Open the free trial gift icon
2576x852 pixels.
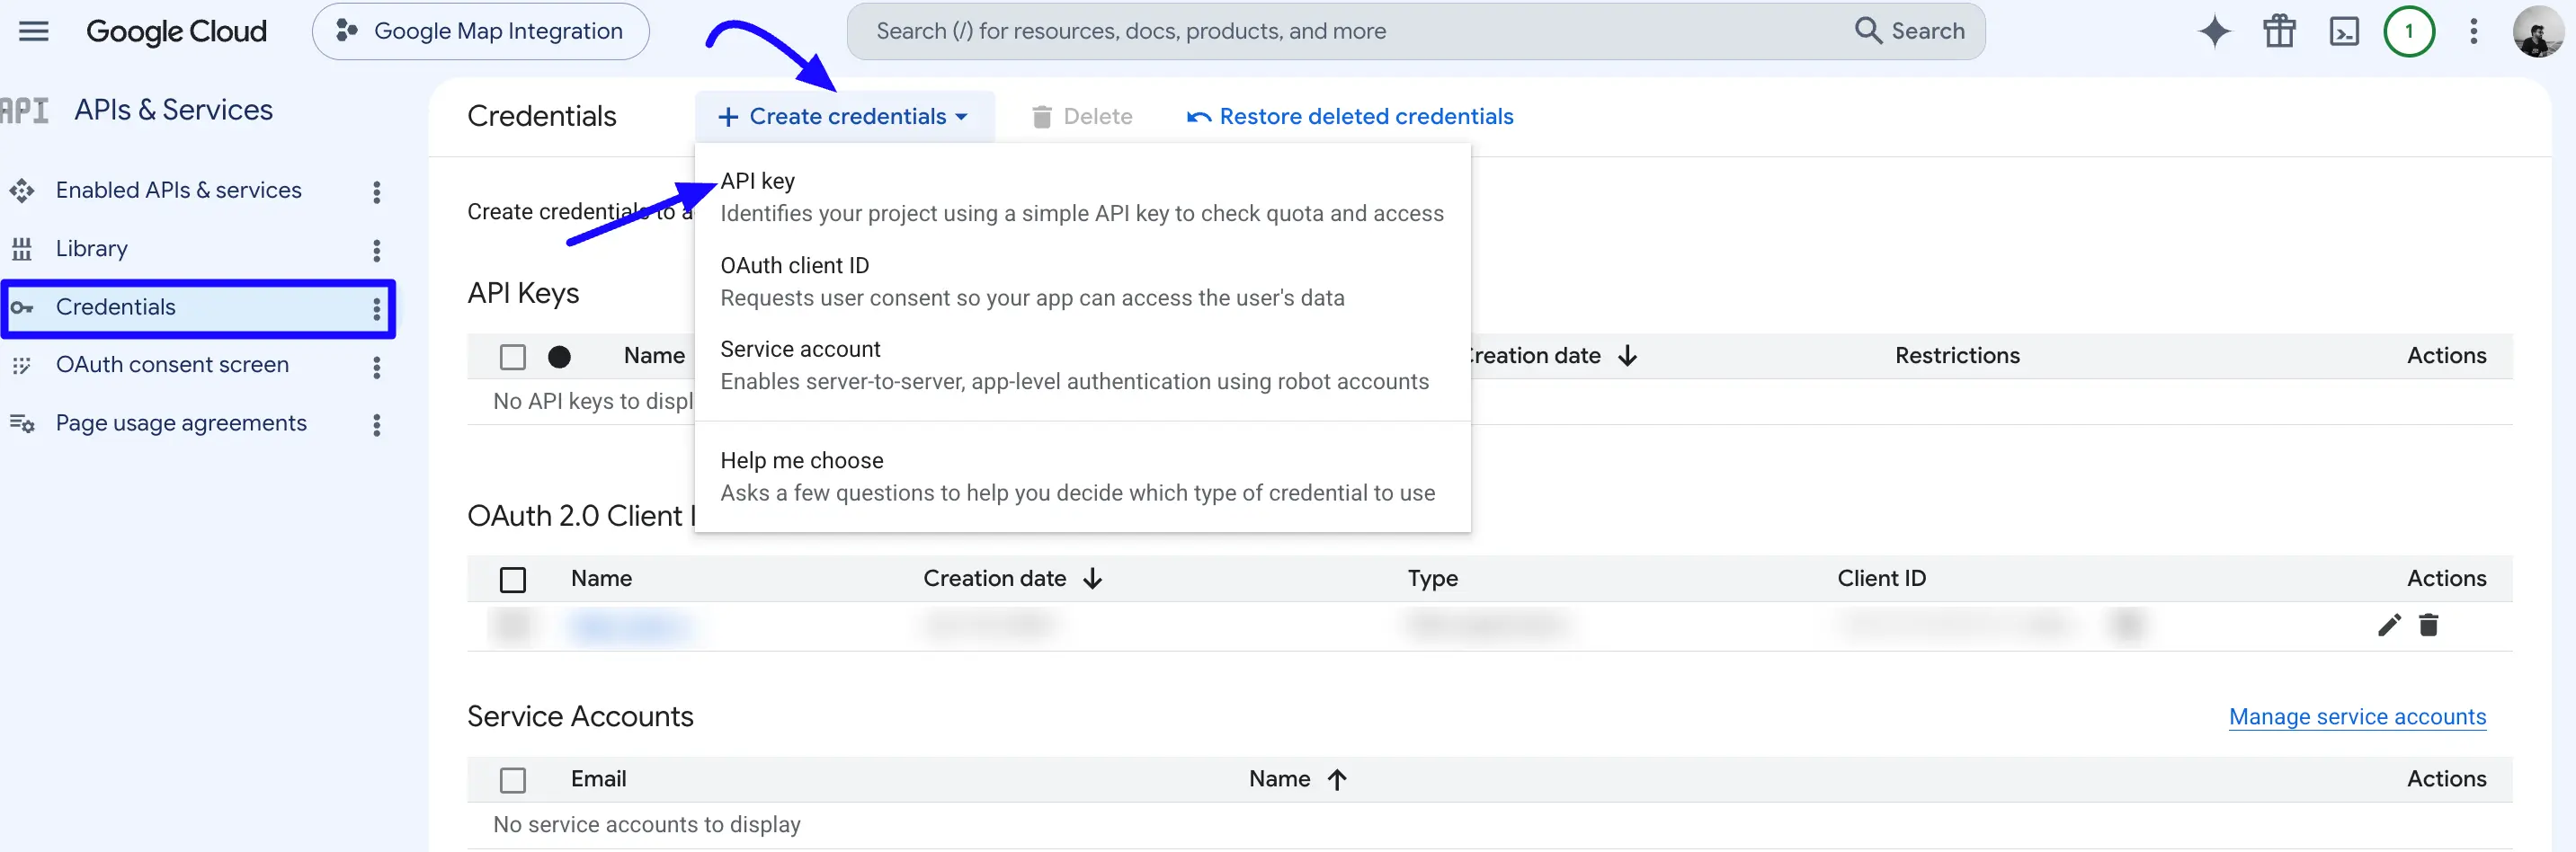(2279, 31)
